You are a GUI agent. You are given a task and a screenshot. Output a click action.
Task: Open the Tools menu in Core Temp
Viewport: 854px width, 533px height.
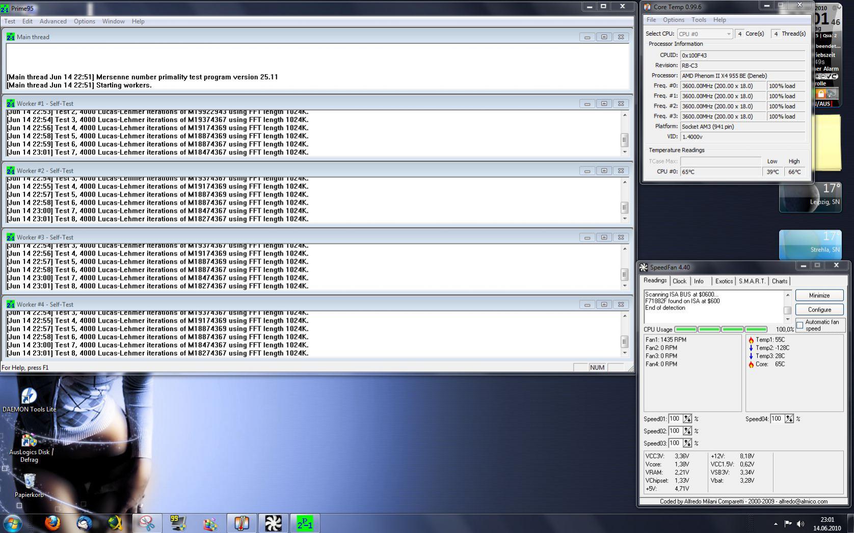pyautogui.click(x=699, y=20)
